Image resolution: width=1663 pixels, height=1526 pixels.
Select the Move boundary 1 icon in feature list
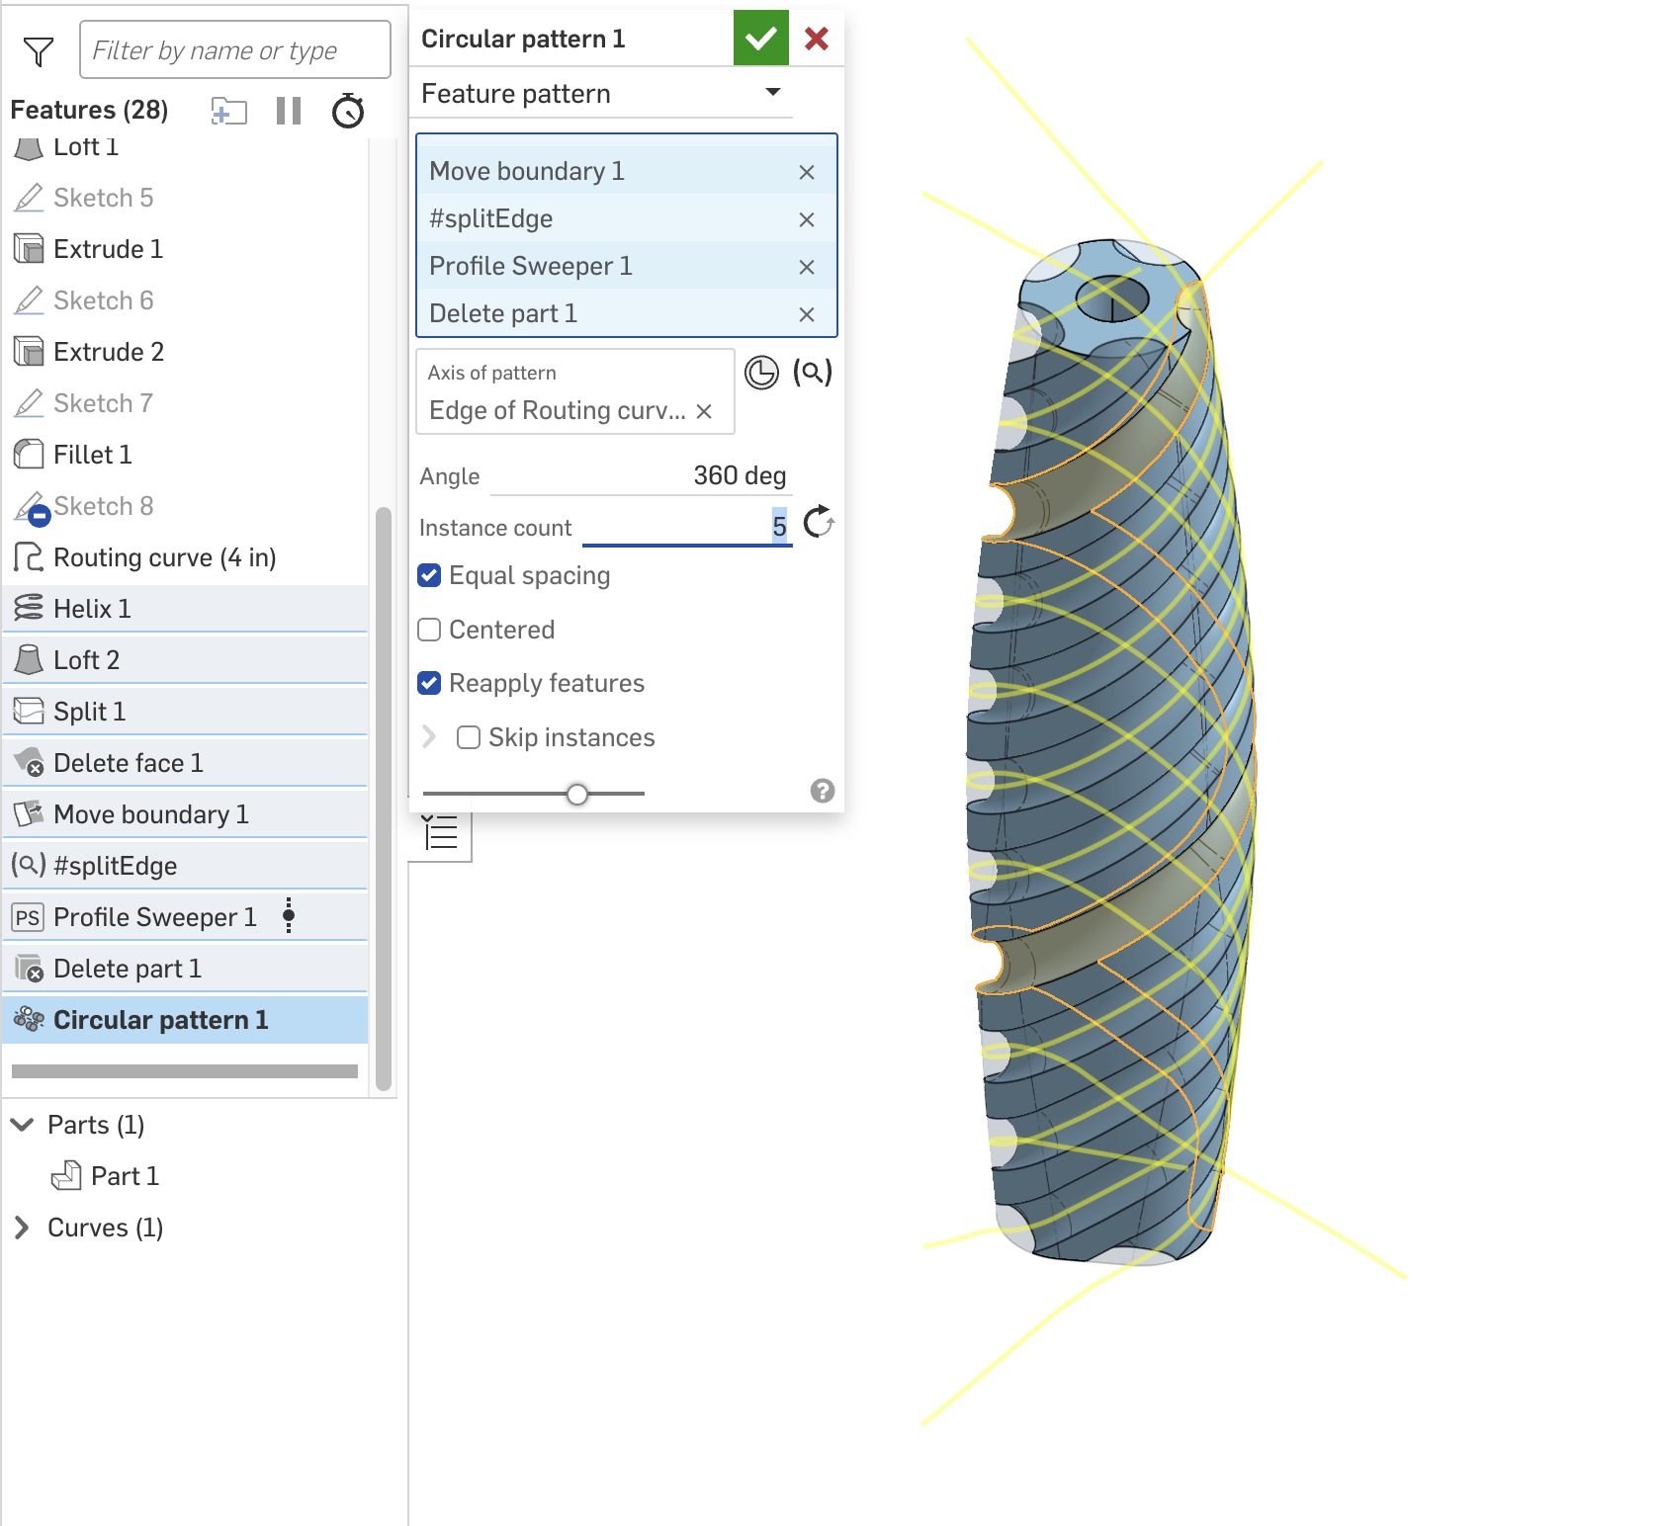[29, 814]
